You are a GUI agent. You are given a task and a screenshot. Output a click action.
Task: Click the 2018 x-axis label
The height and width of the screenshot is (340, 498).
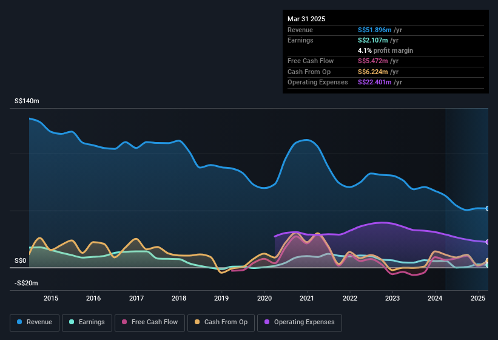tap(179, 298)
